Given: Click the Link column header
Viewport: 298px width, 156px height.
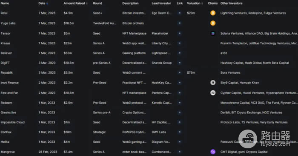Looking at the screenshot, I should pyautogui.click(x=180, y=3).
